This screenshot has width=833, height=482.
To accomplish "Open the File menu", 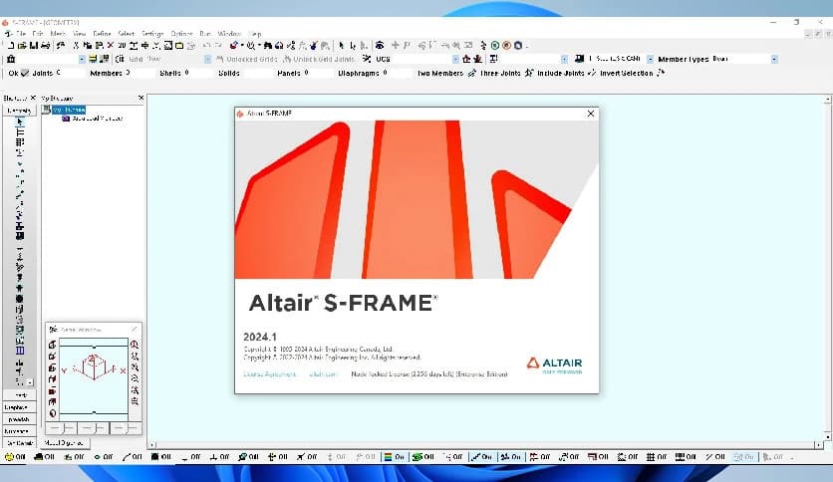I will (21, 33).
